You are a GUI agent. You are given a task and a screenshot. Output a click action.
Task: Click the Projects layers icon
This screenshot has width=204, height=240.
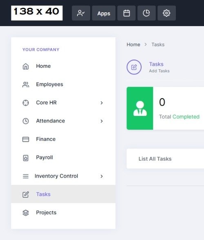[26, 213]
